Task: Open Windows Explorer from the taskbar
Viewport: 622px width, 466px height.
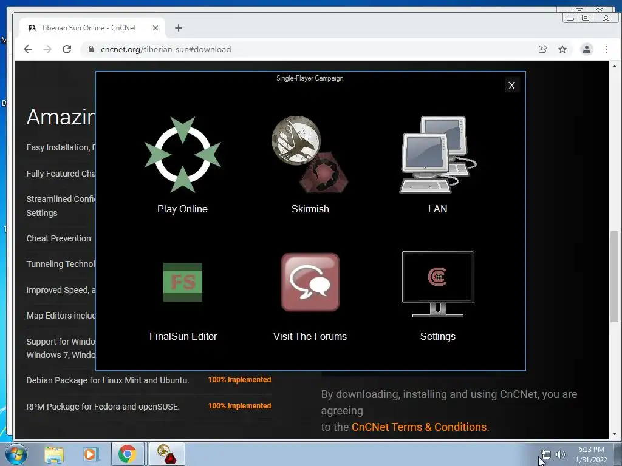Action: click(54, 454)
